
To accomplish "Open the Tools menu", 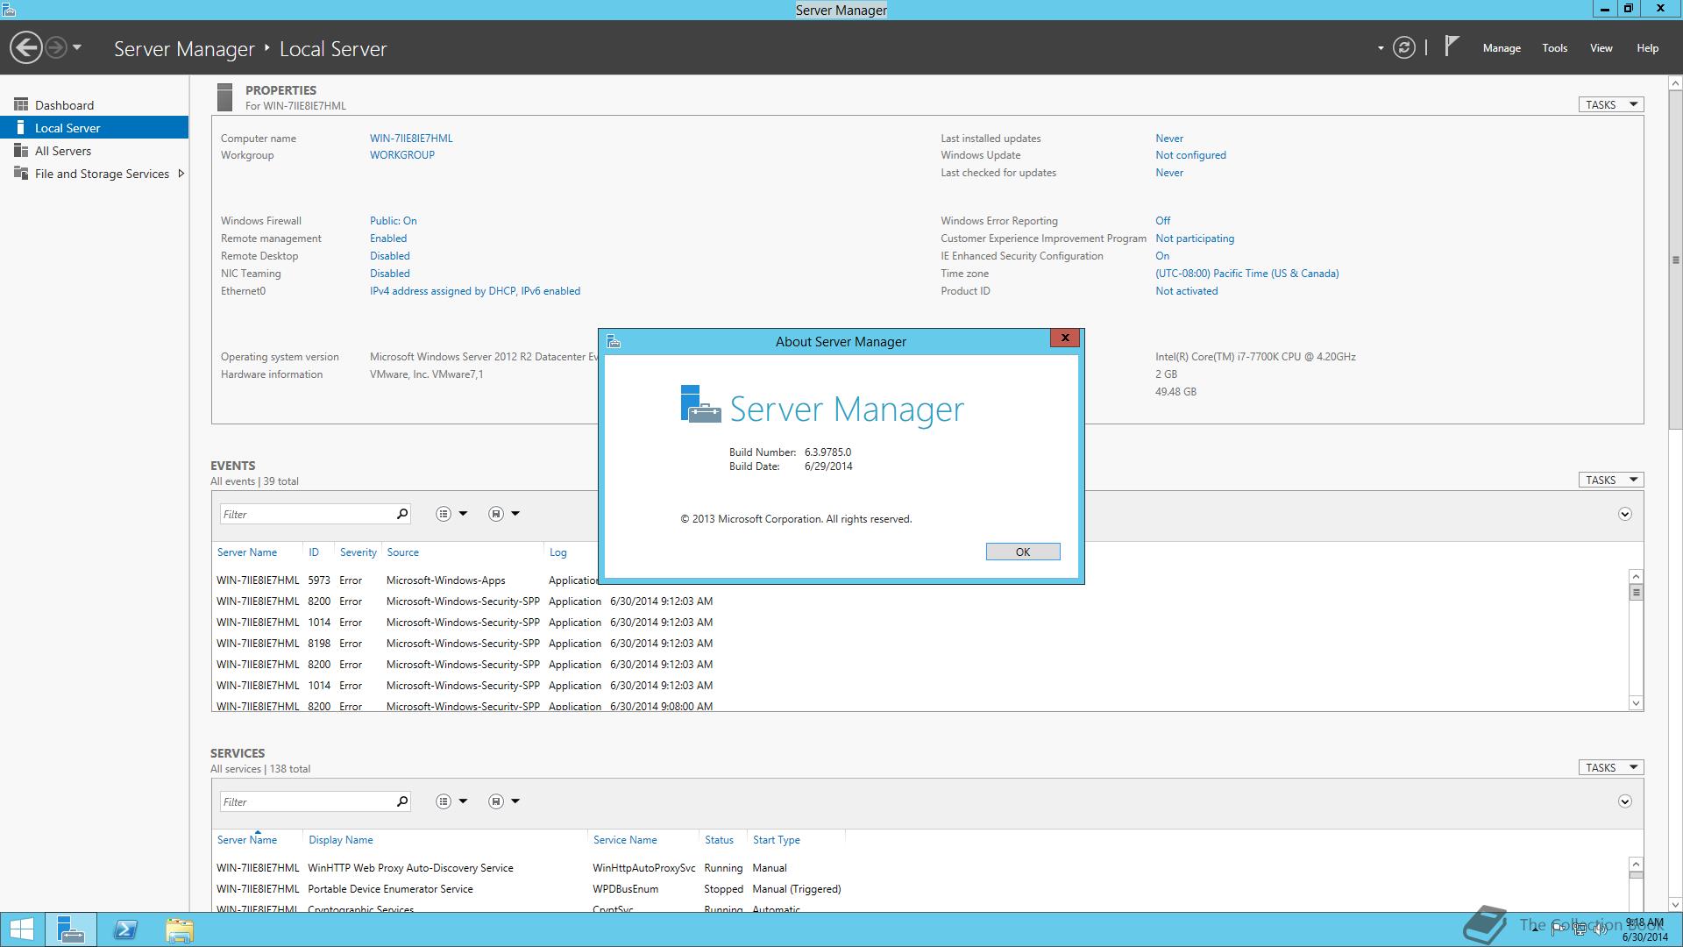I will (x=1555, y=48).
